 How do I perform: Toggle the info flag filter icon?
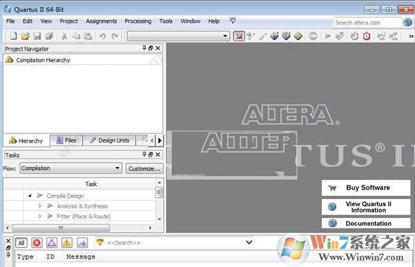tap(82, 243)
